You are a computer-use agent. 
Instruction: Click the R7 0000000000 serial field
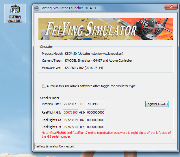click(x=96, y=127)
